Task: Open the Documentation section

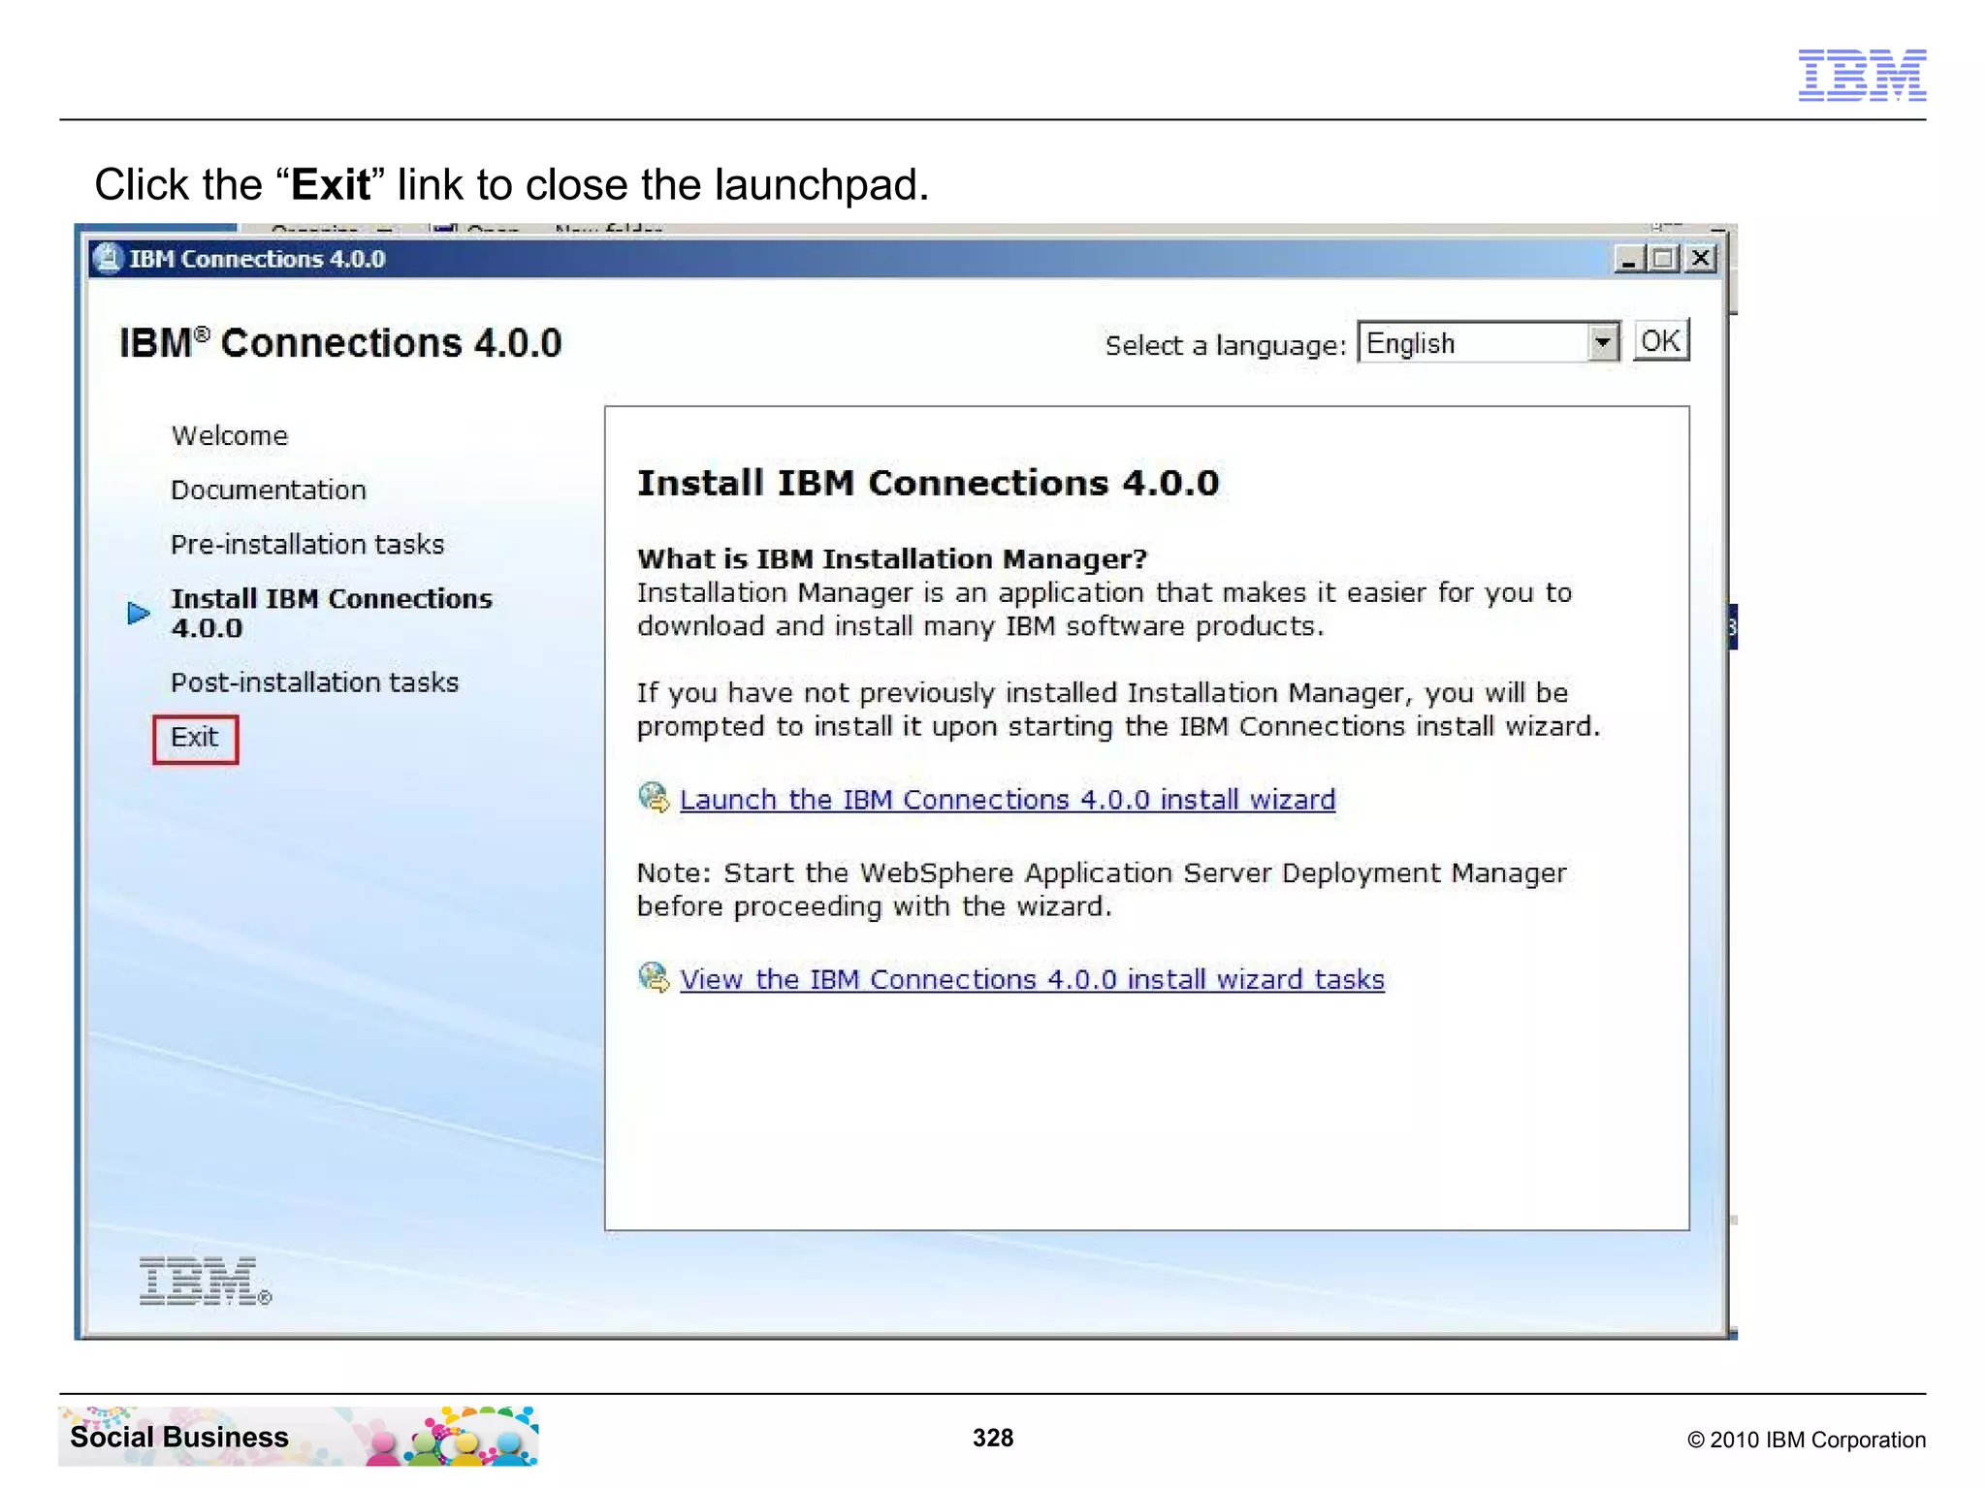Action: click(269, 491)
